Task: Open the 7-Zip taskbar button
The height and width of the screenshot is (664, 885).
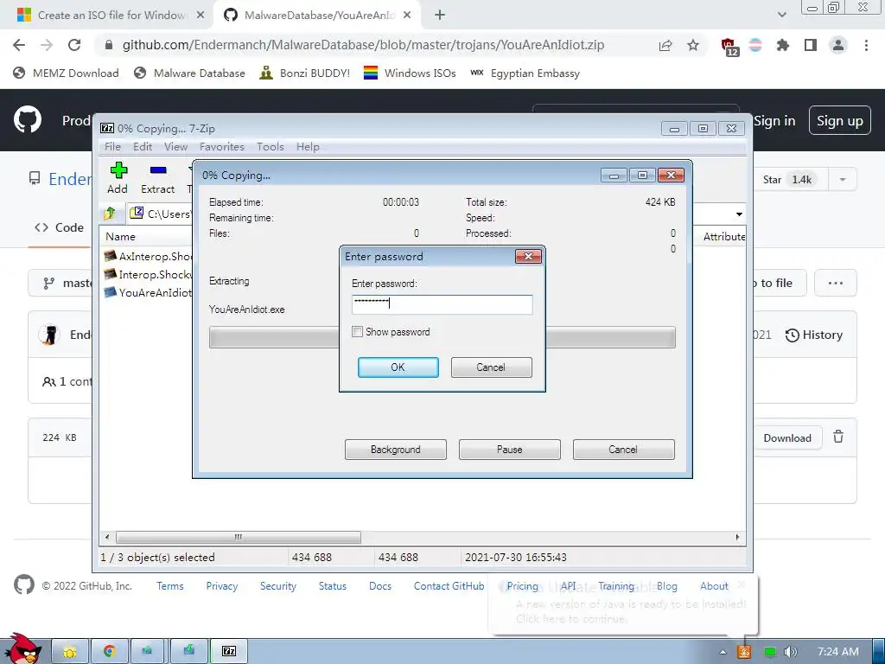Action: click(228, 651)
